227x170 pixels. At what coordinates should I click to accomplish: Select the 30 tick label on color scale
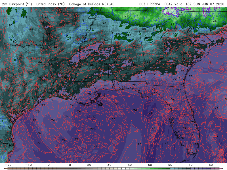110,165
